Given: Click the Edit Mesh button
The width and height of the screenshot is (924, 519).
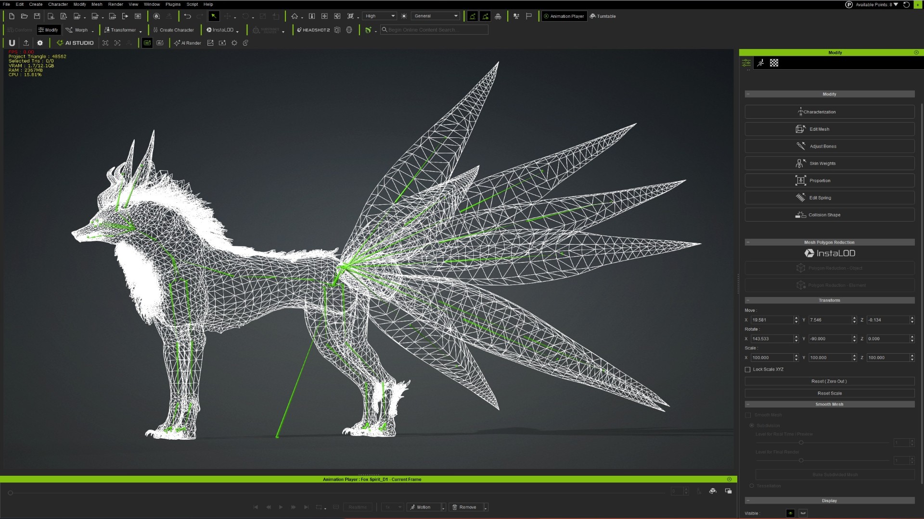Looking at the screenshot, I should tap(830, 129).
